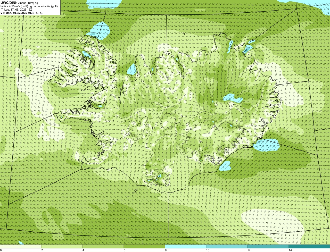The width and height of the screenshot is (330, 252).
Task: Click the "8" label on the wind scale
Action: point(166,250)
